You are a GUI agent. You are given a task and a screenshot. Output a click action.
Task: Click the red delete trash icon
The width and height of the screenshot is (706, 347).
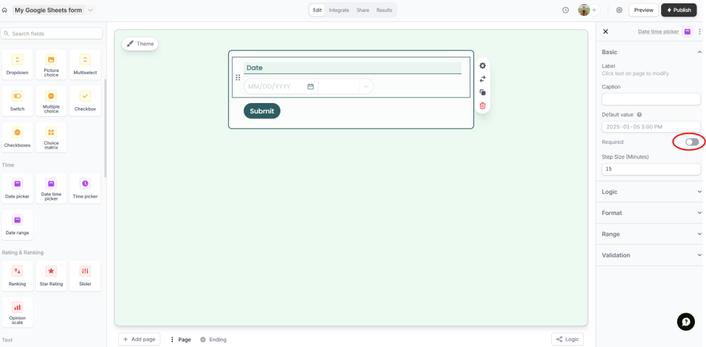pyautogui.click(x=483, y=106)
